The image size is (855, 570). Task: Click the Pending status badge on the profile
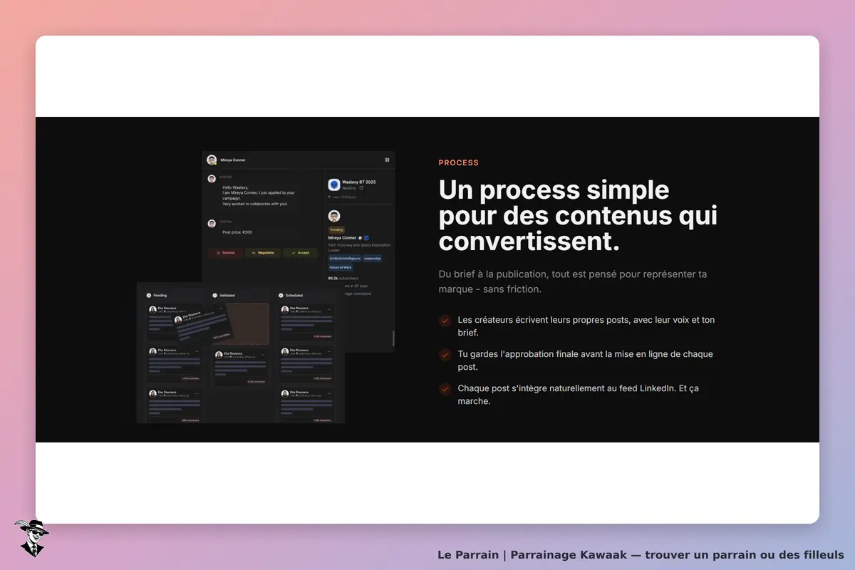tap(336, 229)
